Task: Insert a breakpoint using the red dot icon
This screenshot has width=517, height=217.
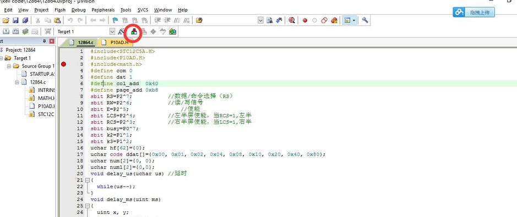Action: (x=305, y=20)
